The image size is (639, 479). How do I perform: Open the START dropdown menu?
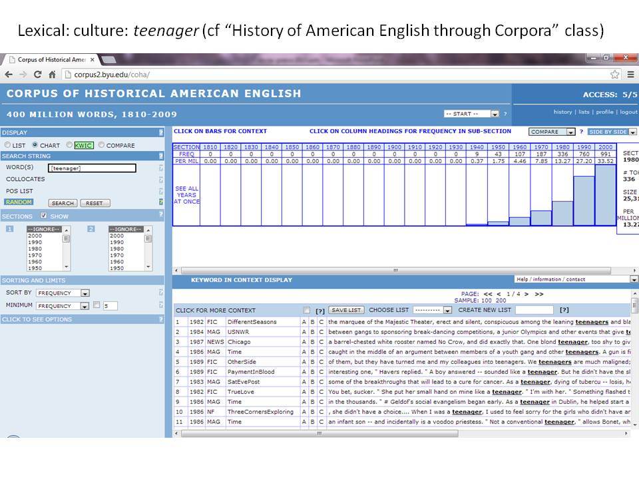471,114
